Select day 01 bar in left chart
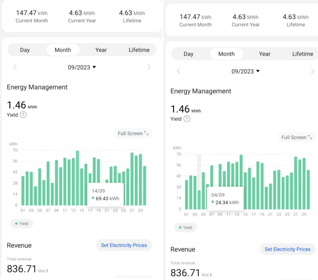 [23, 191]
